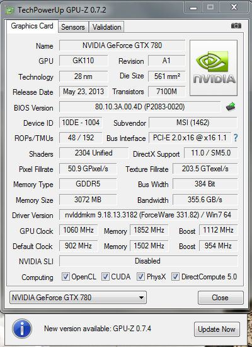The height and width of the screenshot is (347, 252).
Task: Click the BIOS Version field 80.10.3A.00.4D
Action: (140, 107)
